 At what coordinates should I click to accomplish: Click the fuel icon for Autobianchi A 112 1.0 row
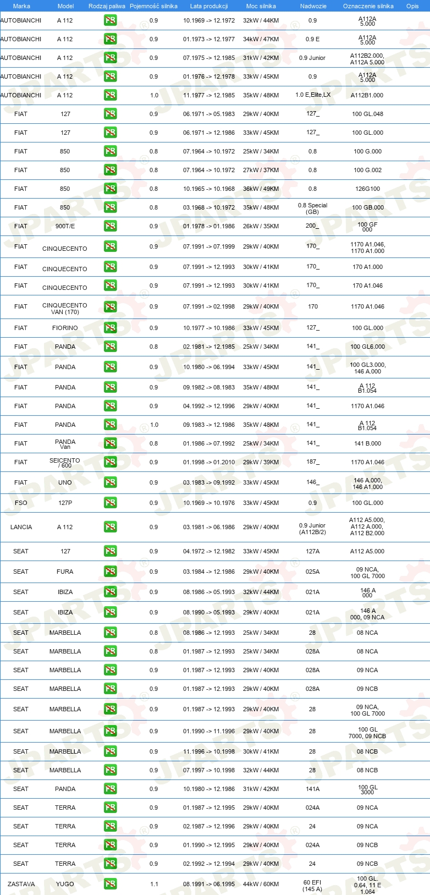click(110, 95)
